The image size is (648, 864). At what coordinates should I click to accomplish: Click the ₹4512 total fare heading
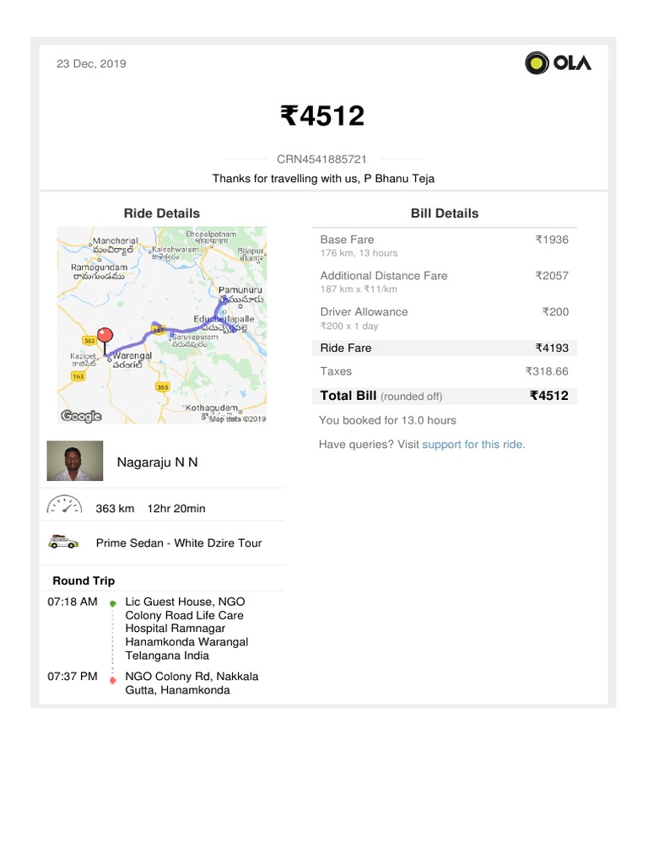(322, 116)
